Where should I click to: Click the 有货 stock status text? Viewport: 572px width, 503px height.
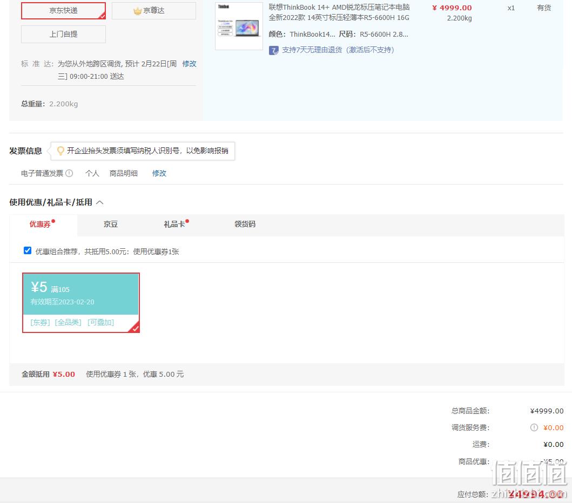click(x=544, y=8)
